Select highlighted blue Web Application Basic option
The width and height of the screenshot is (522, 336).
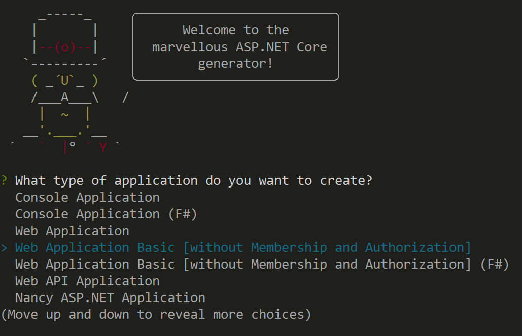click(x=243, y=248)
